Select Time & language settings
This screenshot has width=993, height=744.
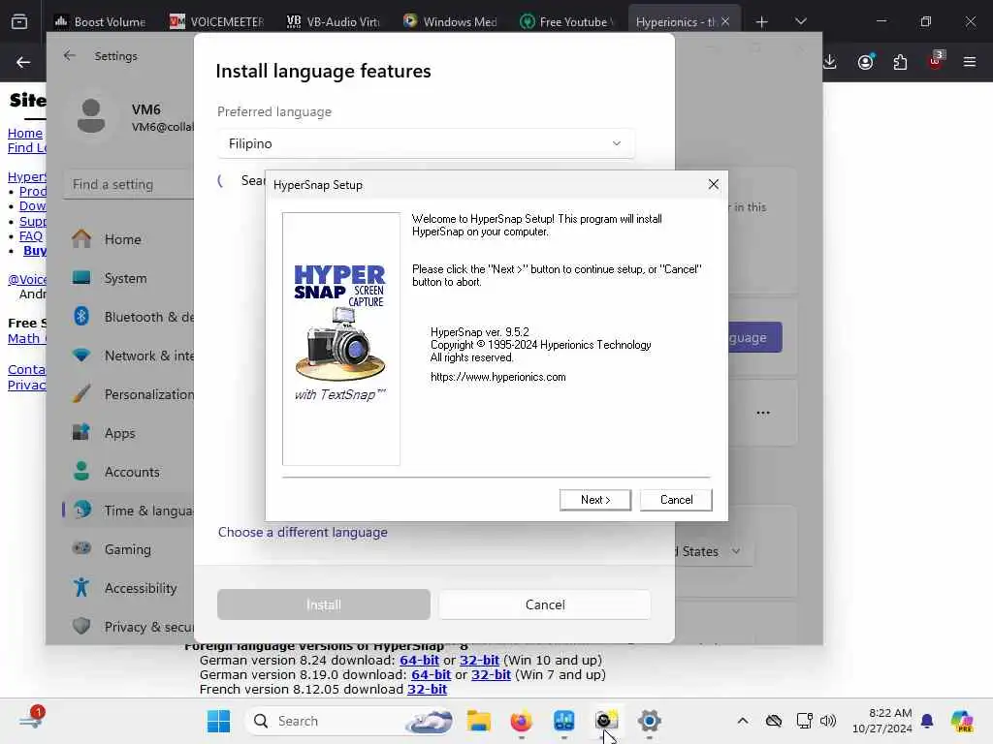[130, 511]
